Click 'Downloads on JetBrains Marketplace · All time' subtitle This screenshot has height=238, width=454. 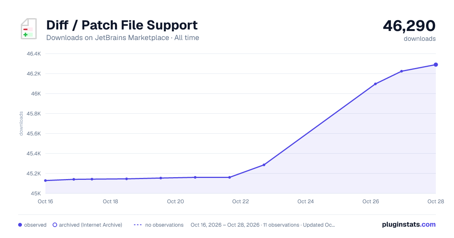coord(123,38)
